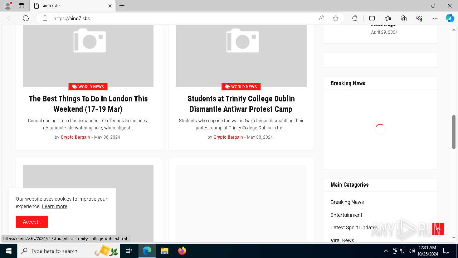Close the aino7.sbs tab
Viewport: 458px width, 258px height.
point(110,6)
